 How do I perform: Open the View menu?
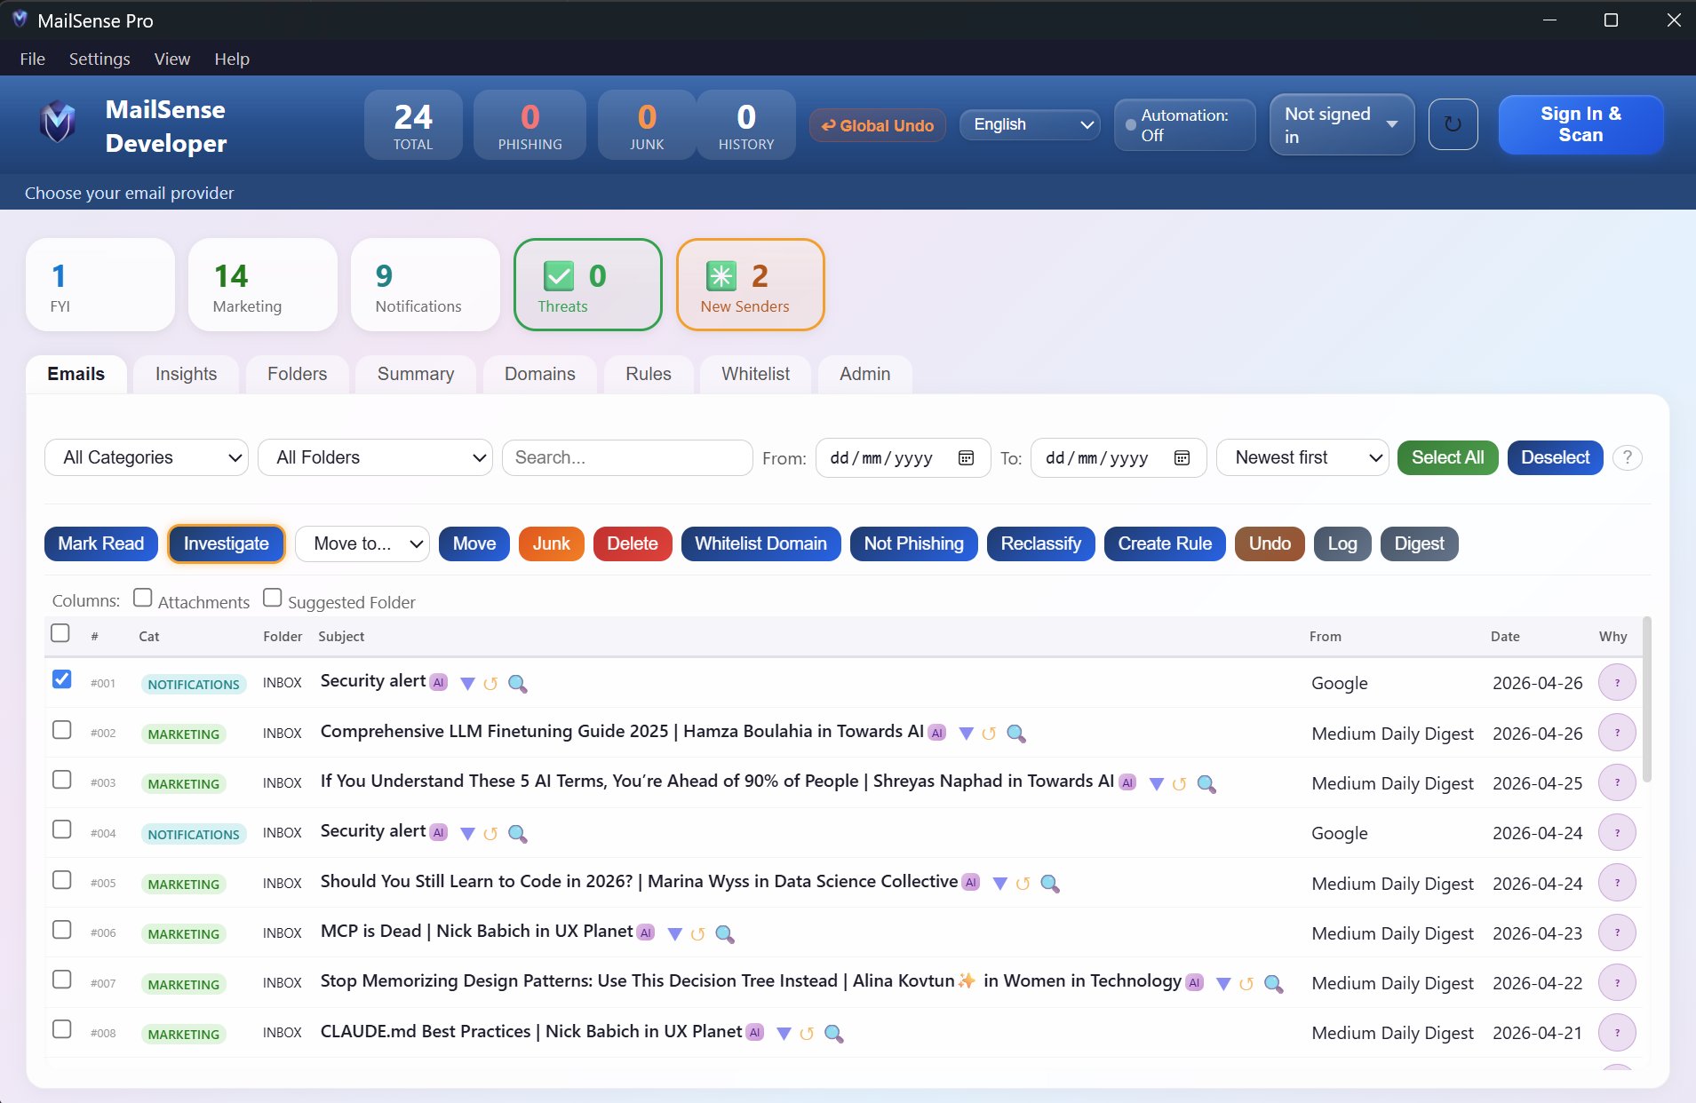[x=171, y=59]
